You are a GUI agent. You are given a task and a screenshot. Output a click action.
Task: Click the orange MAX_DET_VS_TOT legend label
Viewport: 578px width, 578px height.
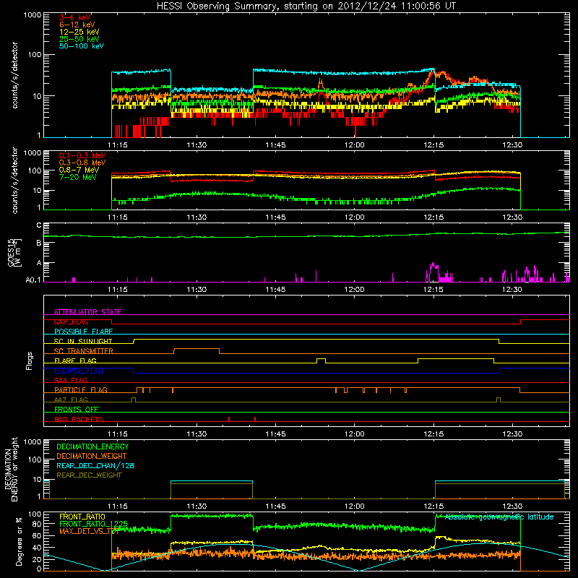coord(89,531)
